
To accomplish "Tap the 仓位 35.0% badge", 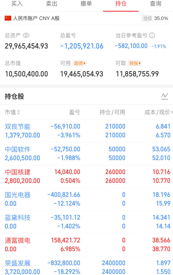I will [x=155, y=18].
